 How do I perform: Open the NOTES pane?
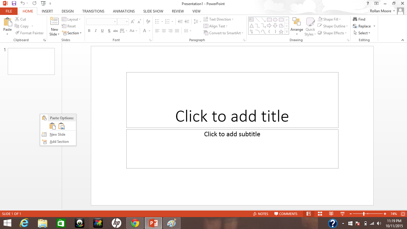(x=260, y=214)
